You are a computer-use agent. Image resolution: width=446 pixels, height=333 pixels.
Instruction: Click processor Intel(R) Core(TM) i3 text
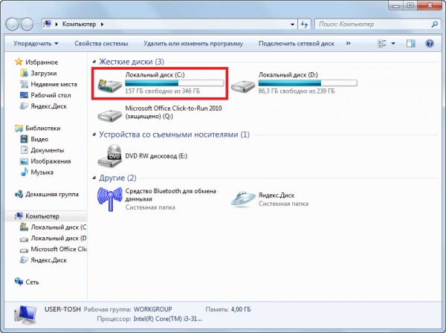pos(168,319)
